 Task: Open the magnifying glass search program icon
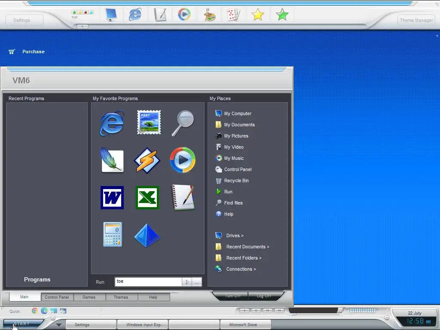(183, 123)
